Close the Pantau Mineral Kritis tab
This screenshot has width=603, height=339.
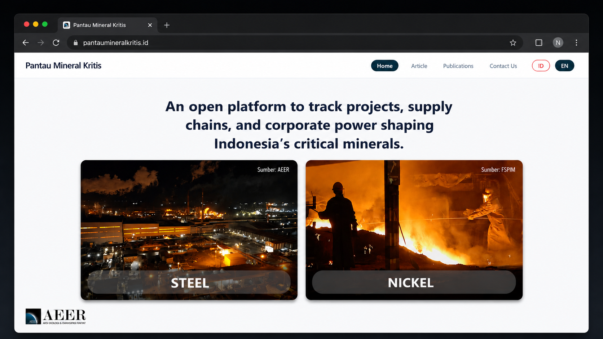tap(150, 25)
